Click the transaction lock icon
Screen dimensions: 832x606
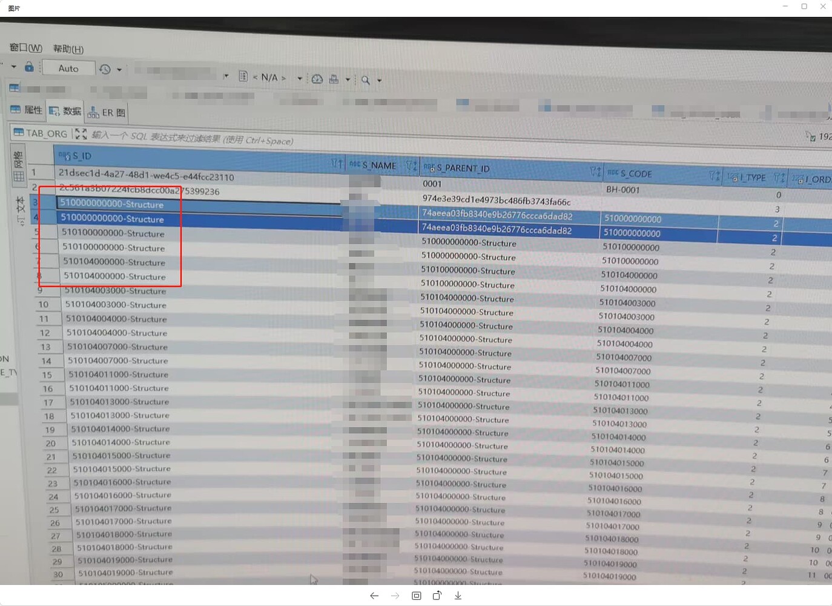28,67
